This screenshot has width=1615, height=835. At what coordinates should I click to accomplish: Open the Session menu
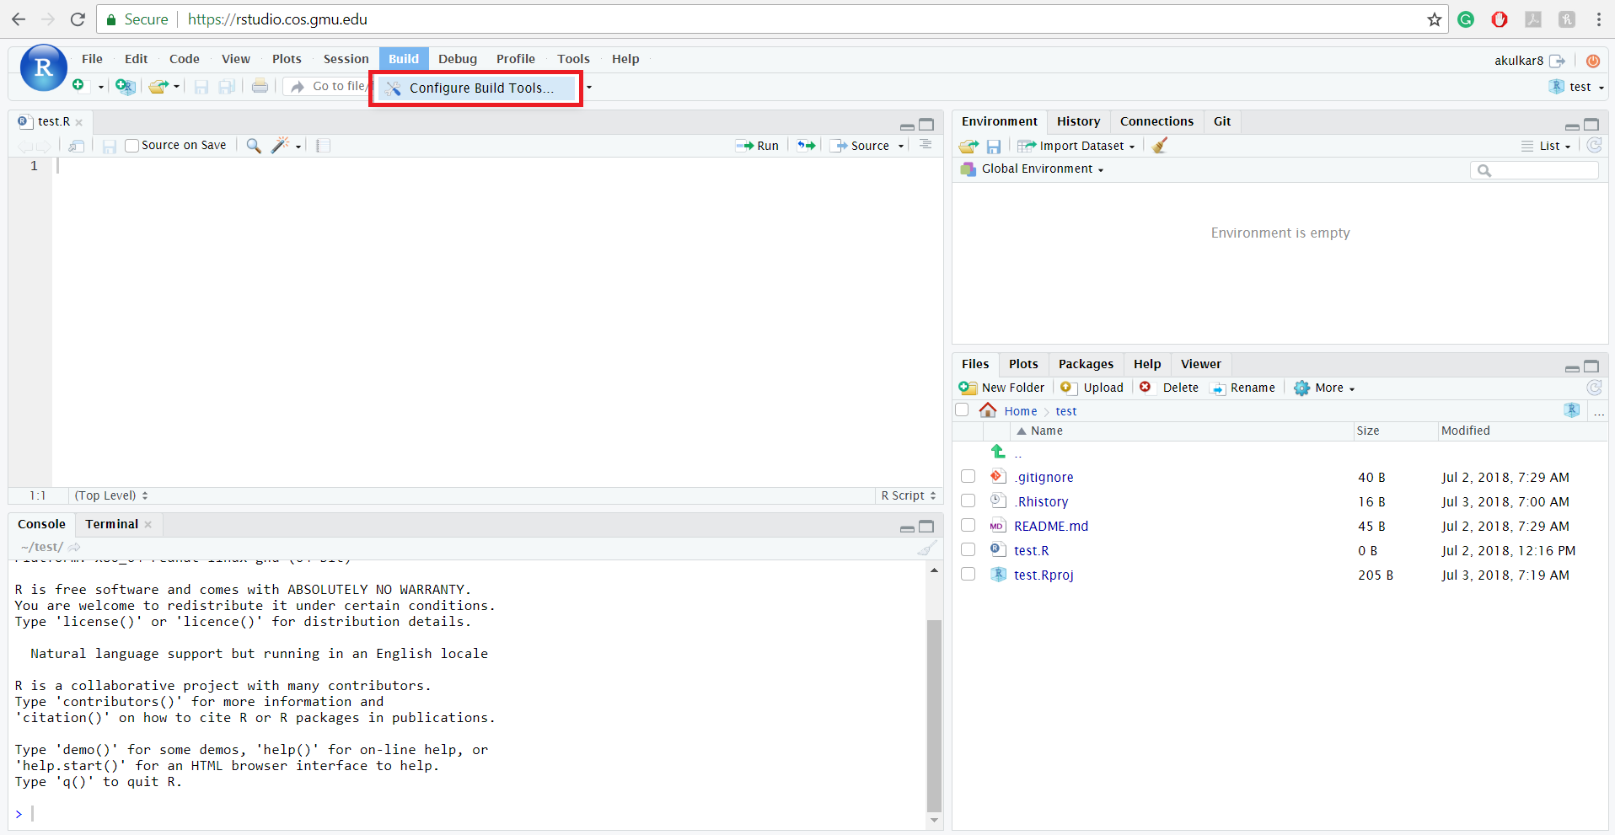point(346,59)
